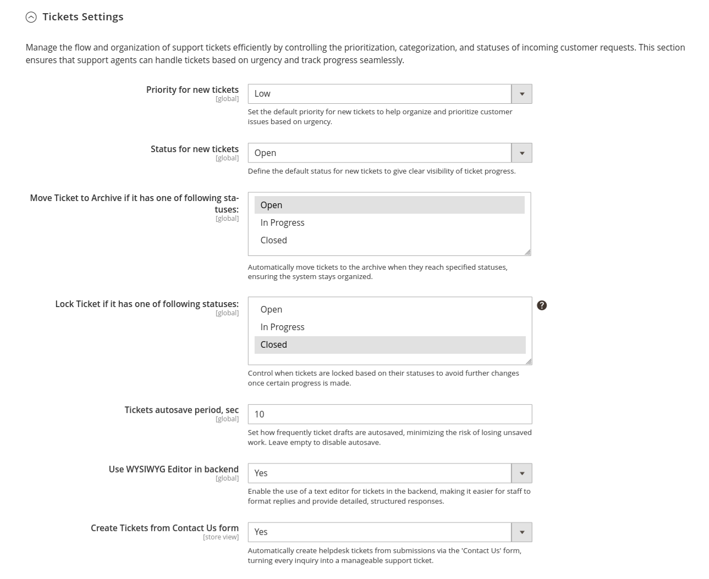Click the Contact Us form dropdown arrow button
The image size is (709, 579).
coord(522,532)
